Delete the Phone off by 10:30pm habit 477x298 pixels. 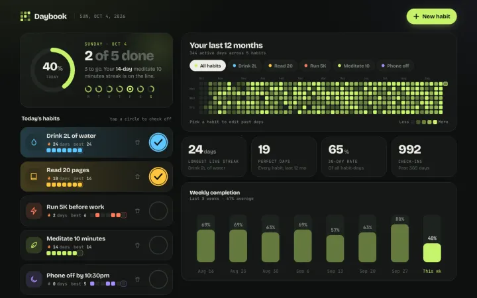click(138, 279)
